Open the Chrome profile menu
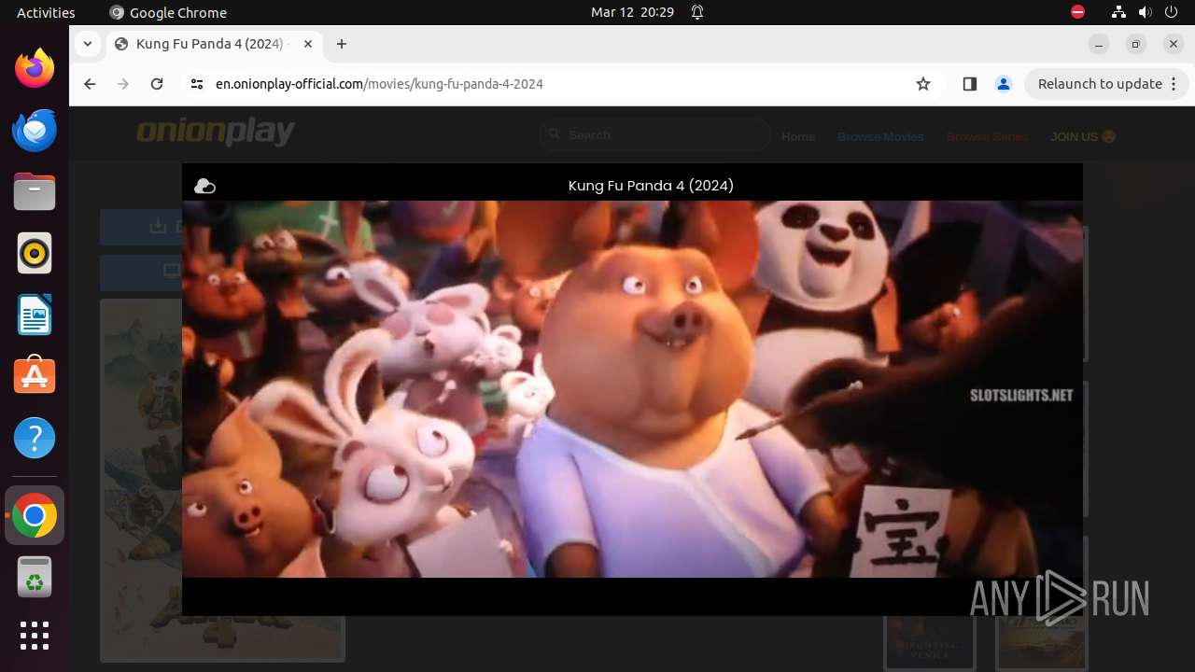 (x=1004, y=84)
